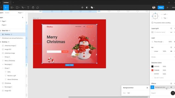This screenshot has width=175, height=98.
Task: Open Fill styles icon
Action: [x=171, y=47]
